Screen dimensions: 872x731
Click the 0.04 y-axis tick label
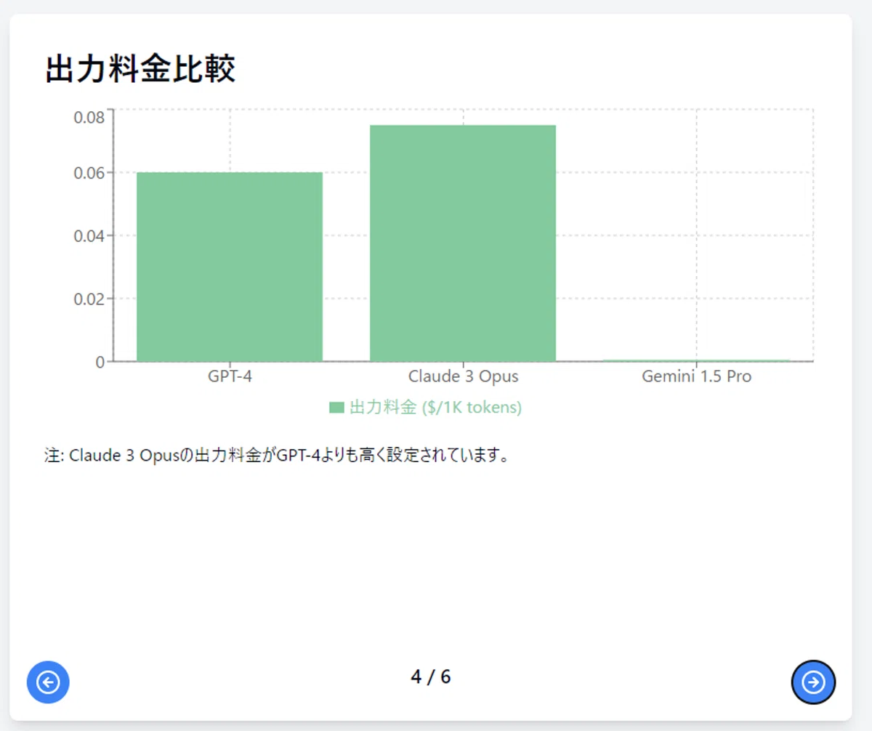[89, 236]
